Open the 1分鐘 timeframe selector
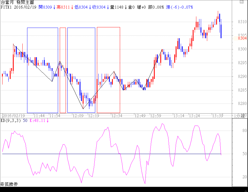This screenshot has width=248, height=192. [240, 116]
